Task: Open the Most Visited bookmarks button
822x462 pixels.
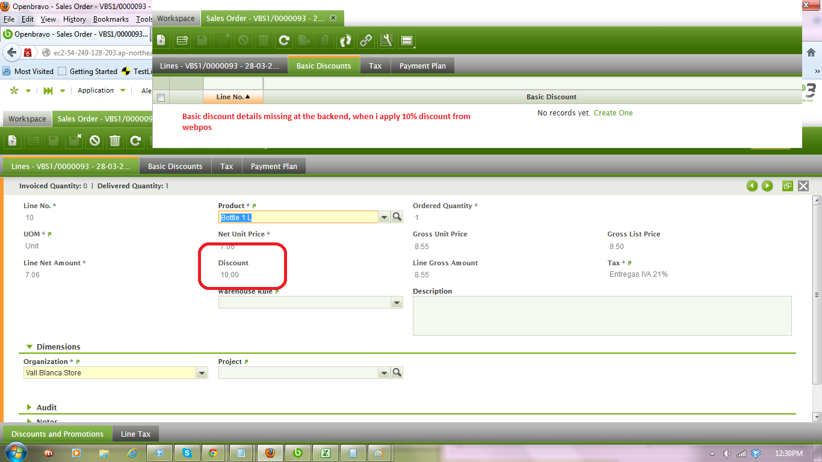Action: [x=28, y=71]
